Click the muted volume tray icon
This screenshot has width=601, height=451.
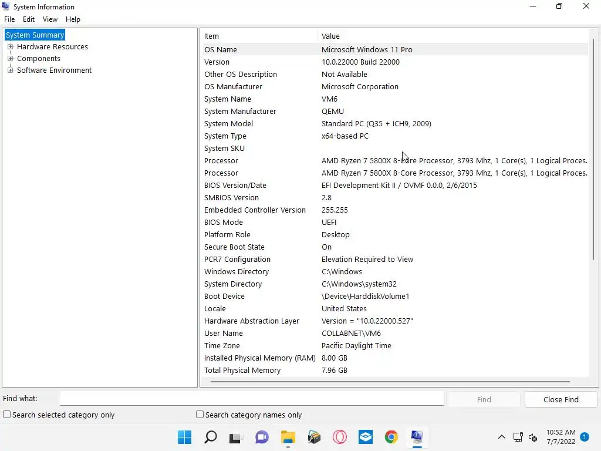point(533,437)
